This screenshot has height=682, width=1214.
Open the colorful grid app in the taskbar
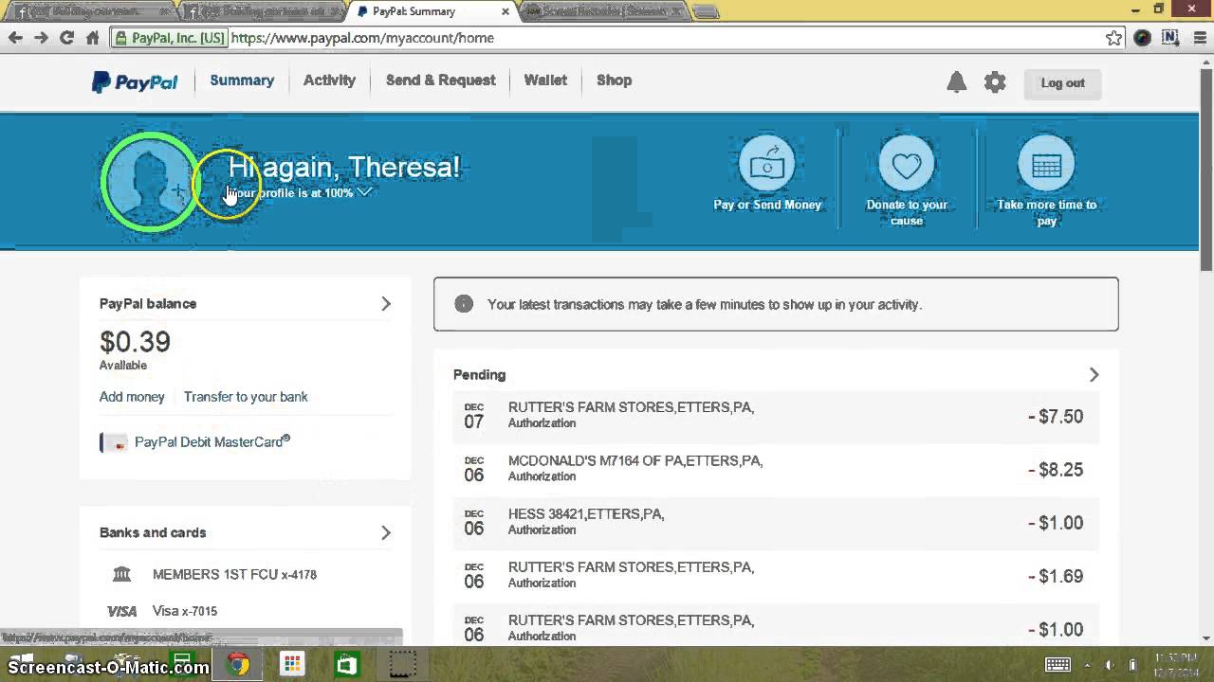pos(292,664)
